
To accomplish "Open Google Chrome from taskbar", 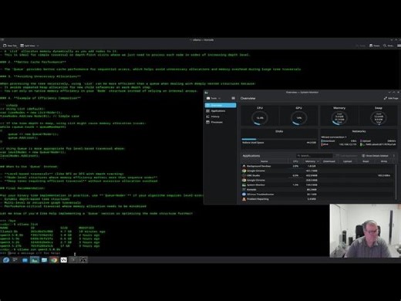I will pos(54,260).
